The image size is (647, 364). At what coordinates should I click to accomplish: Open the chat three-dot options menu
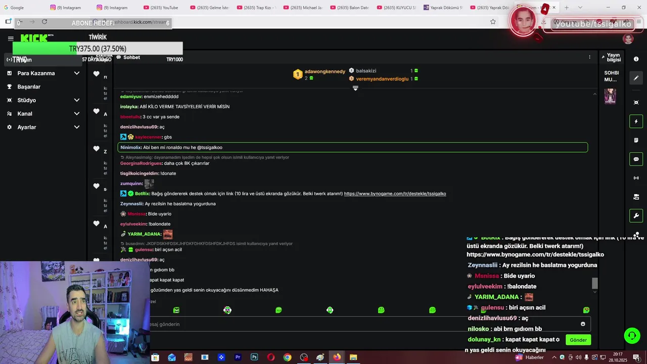point(589,57)
